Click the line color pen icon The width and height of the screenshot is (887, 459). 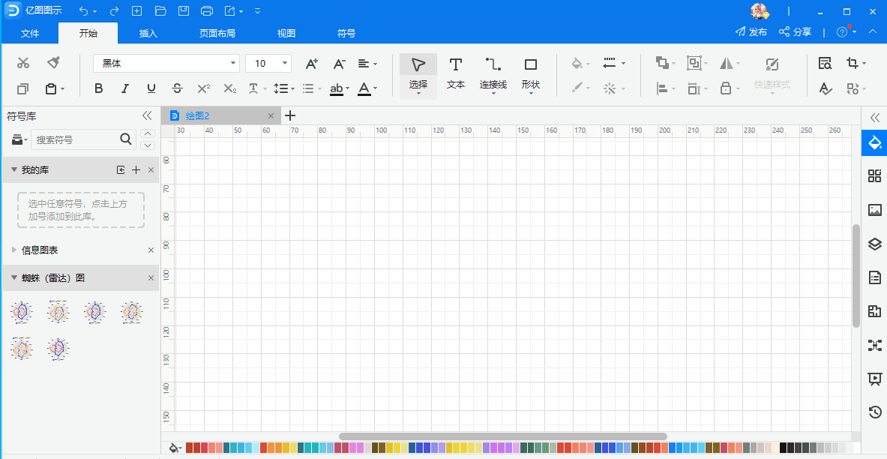(x=577, y=88)
